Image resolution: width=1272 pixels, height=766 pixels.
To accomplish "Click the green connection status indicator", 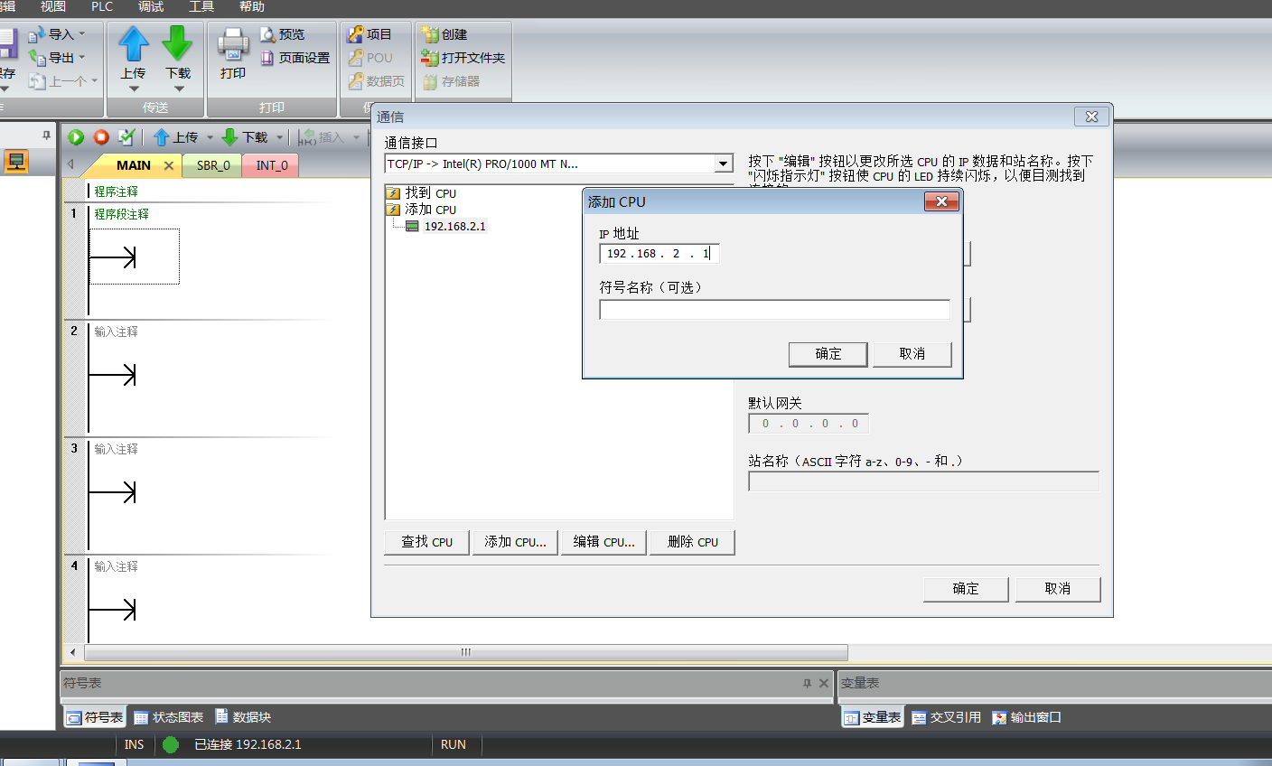I will pyautogui.click(x=171, y=745).
